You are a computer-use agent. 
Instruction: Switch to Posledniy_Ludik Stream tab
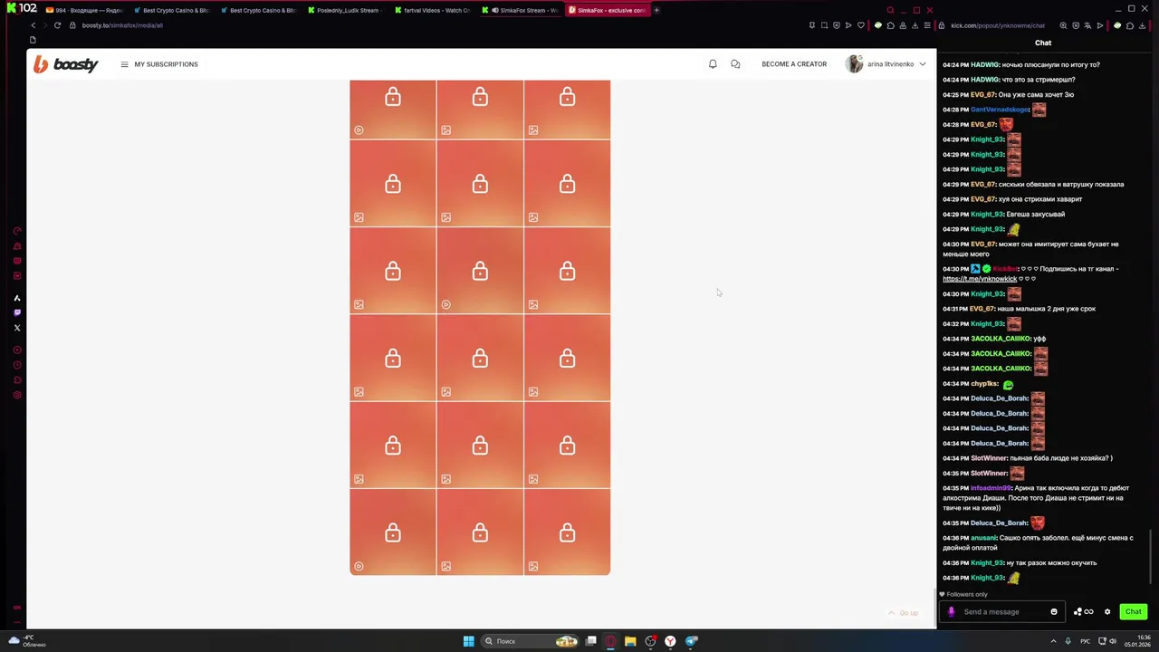coord(344,10)
